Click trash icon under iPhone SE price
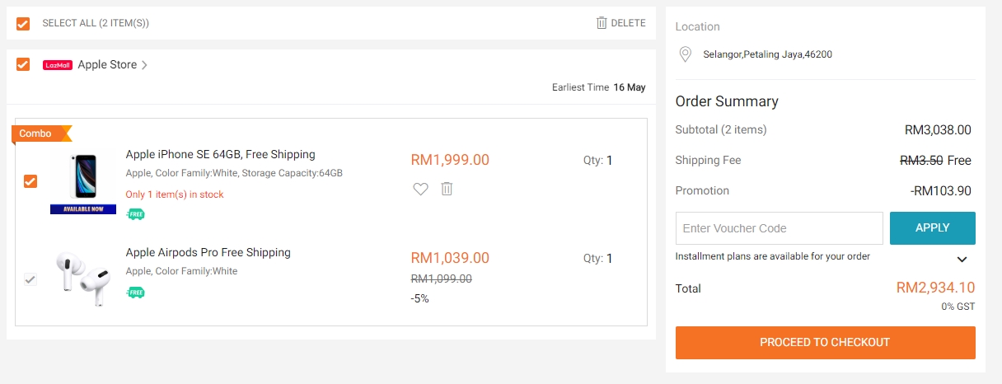Viewport: 1002px width, 384px height. click(x=447, y=189)
